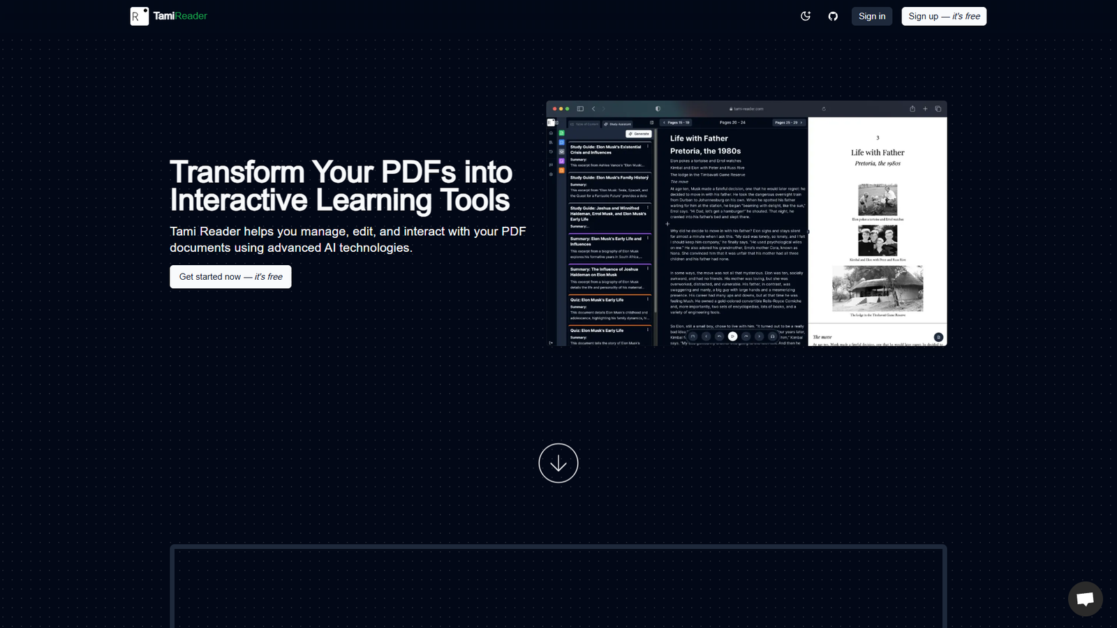Screen dimensions: 1117x628
Task: Toggle dark mode with the moon icon
Action: 806,16
